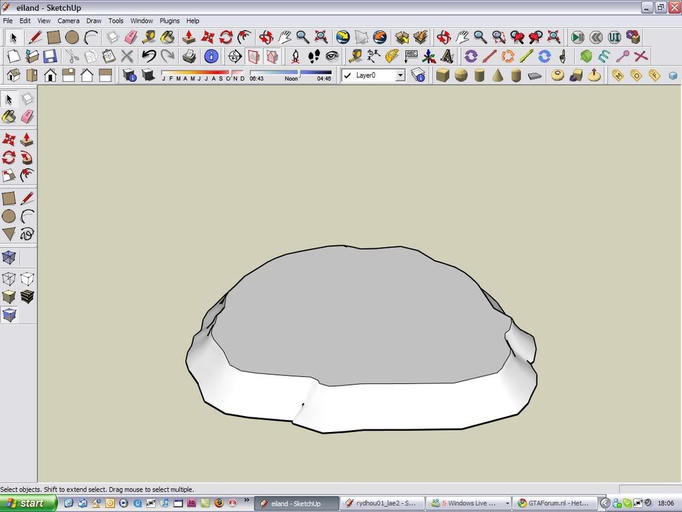Click the teal spring plugin icon
The height and width of the screenshot is (512, 682).
603,56
